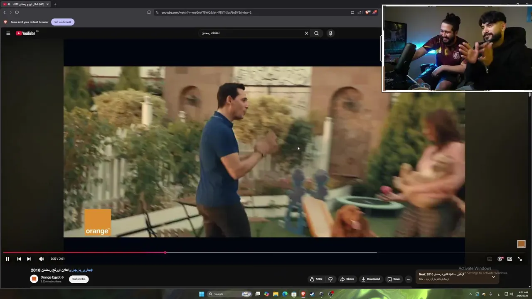Open Microsoft Store from taskbar
Image resolution: width=532 pixels, height=299 pixels.
tap(294, 294)
